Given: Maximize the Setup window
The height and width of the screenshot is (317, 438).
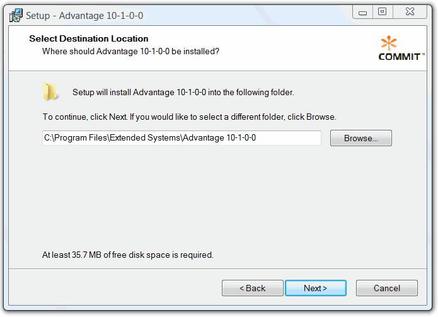Looking at the screenshot, I should click(382, 11).
